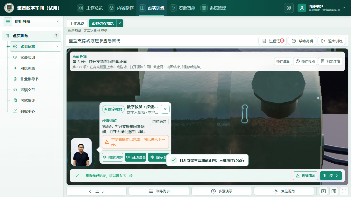The image size is (351, 197).
Task: Click the sidebar collapse icon beside fullscreen
Action: click(x=334, y=191)
